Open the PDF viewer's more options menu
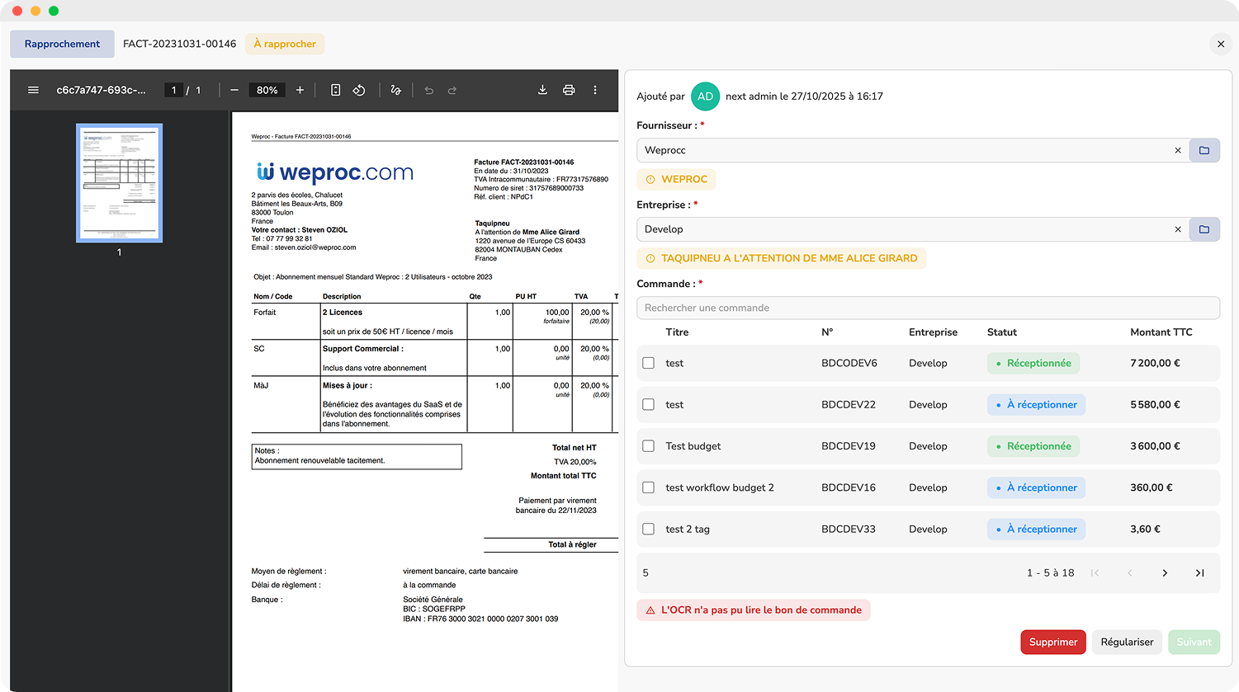Viewport: 1239px width, 692px height. (595, 90)
